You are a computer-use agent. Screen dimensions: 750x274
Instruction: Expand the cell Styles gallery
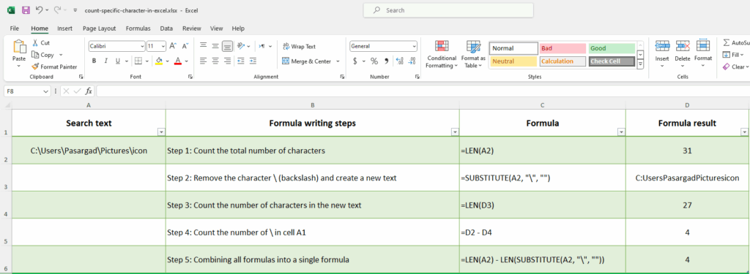point(640,64)
